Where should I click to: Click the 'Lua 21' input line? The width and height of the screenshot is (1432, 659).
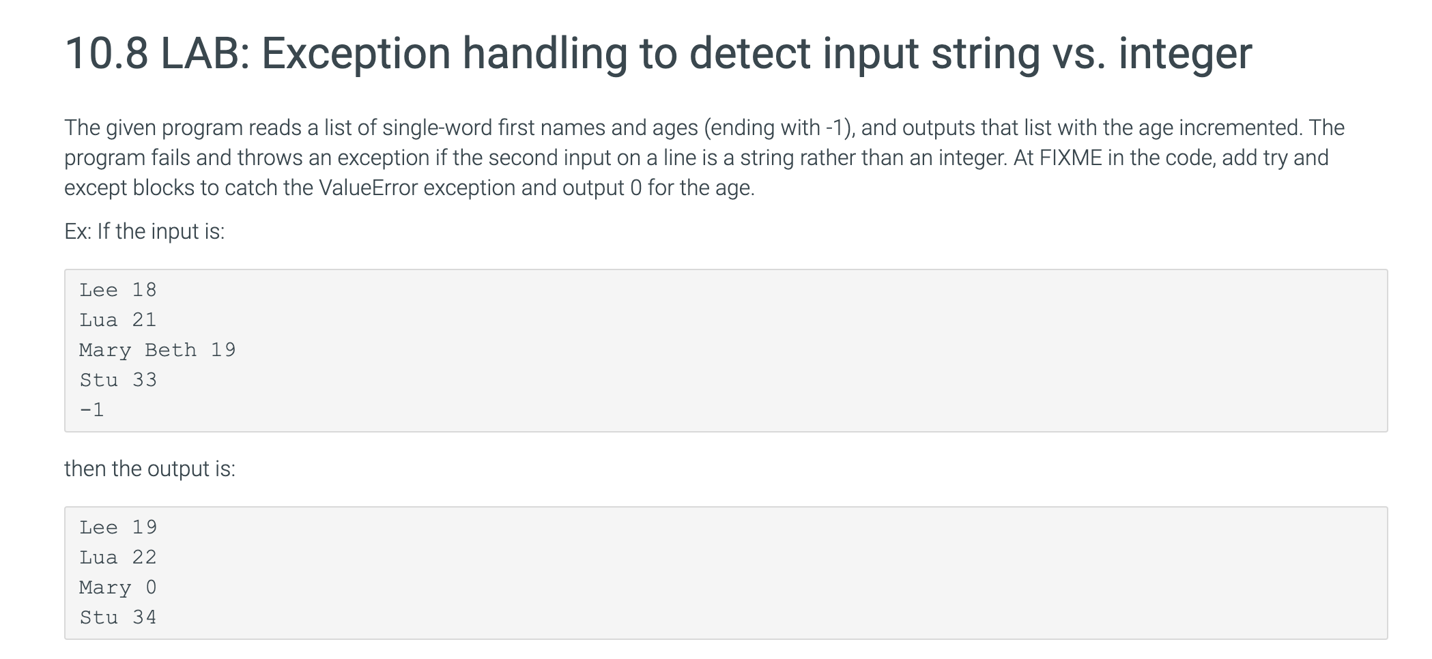point(118,320)
